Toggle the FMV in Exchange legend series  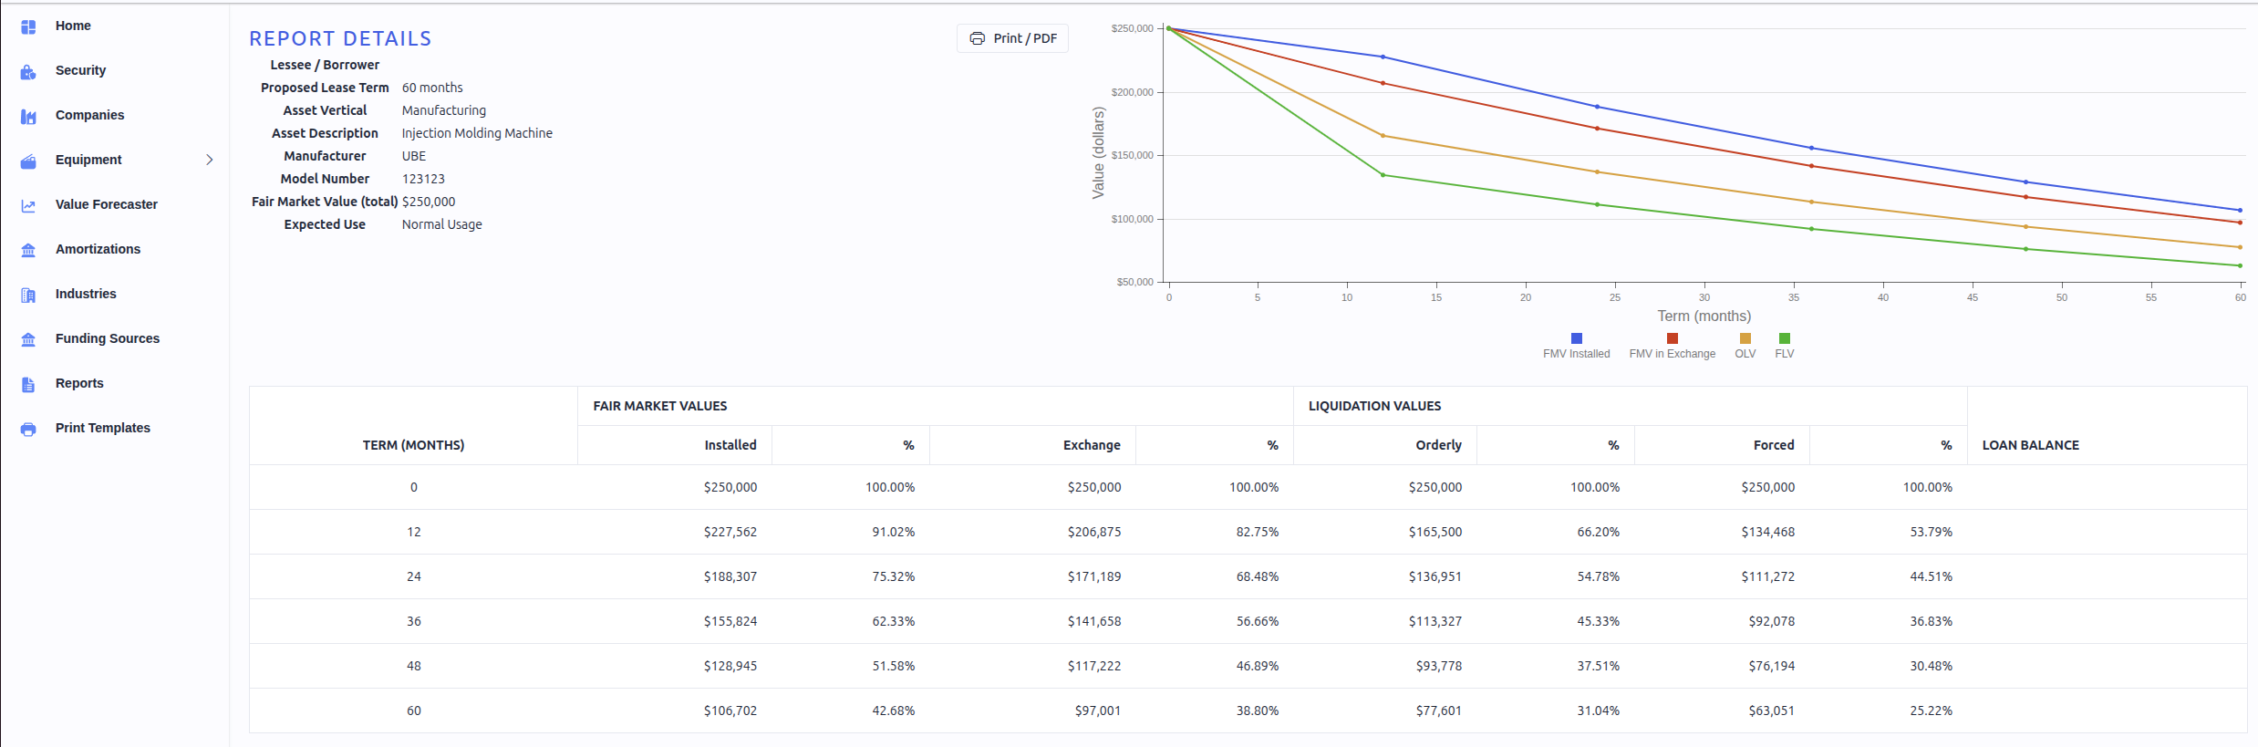click(x=1672, y=346)
